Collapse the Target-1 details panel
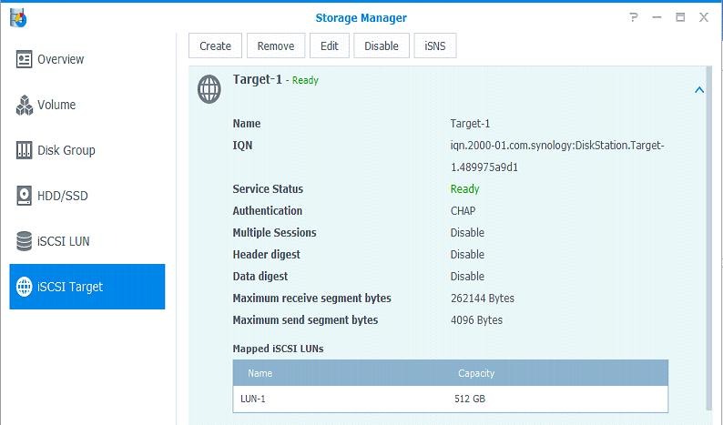 698,90
